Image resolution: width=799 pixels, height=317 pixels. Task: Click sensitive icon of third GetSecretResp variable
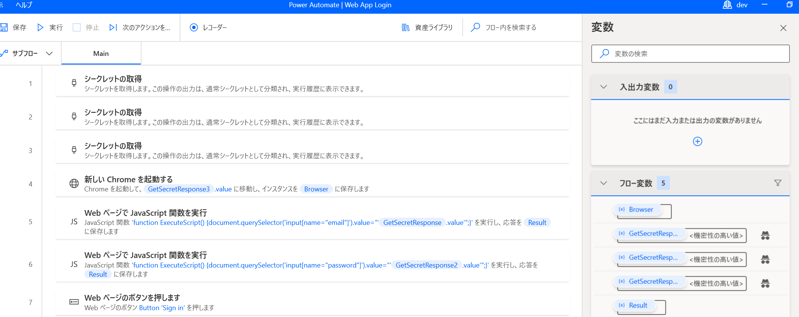[x=765, y=284]
